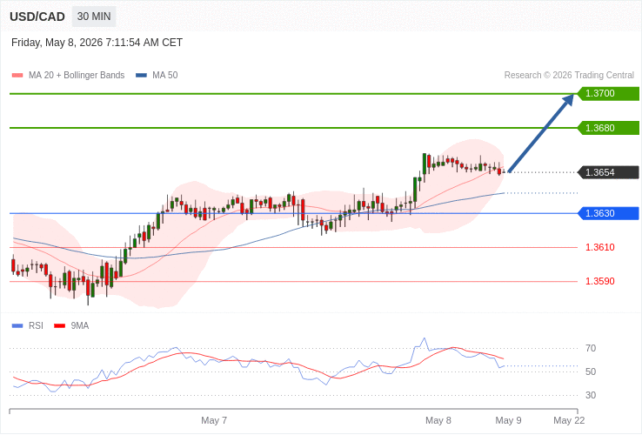Click the Research © 2026 Trading Central credit
The image size is (642, 435).
click(569, 76)
